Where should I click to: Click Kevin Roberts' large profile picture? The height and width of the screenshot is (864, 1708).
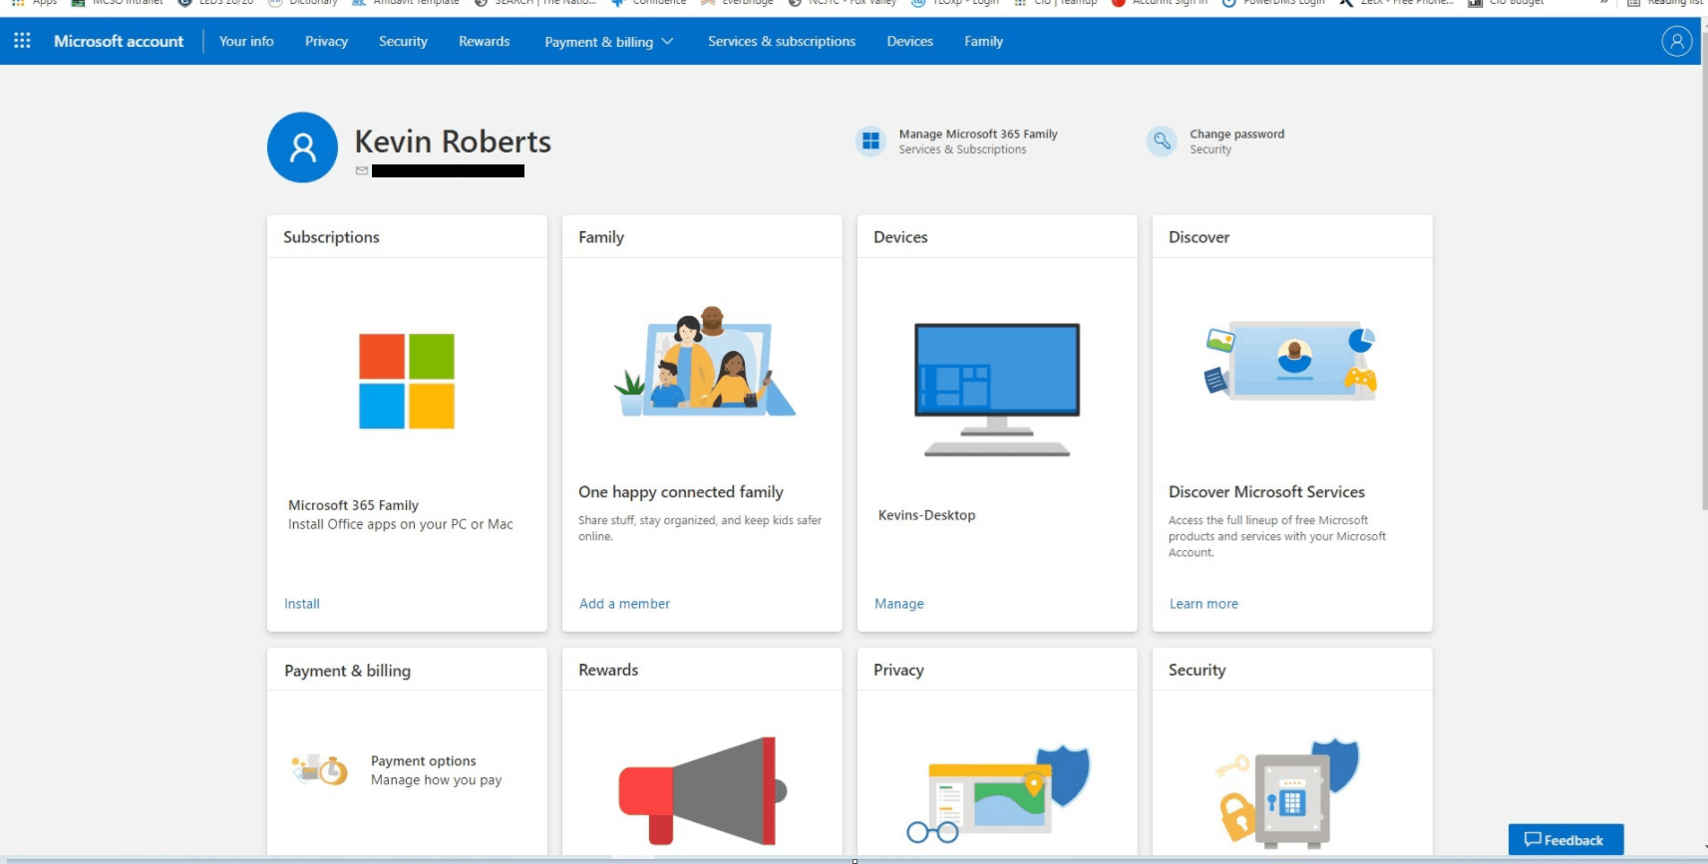302,147
